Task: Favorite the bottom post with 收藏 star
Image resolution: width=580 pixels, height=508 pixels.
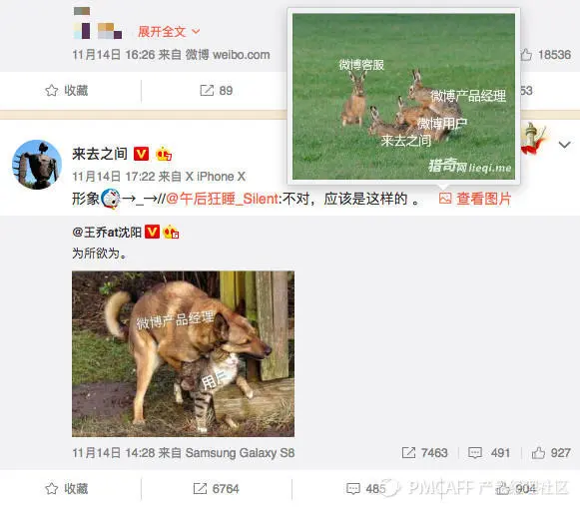Action: 67,489
